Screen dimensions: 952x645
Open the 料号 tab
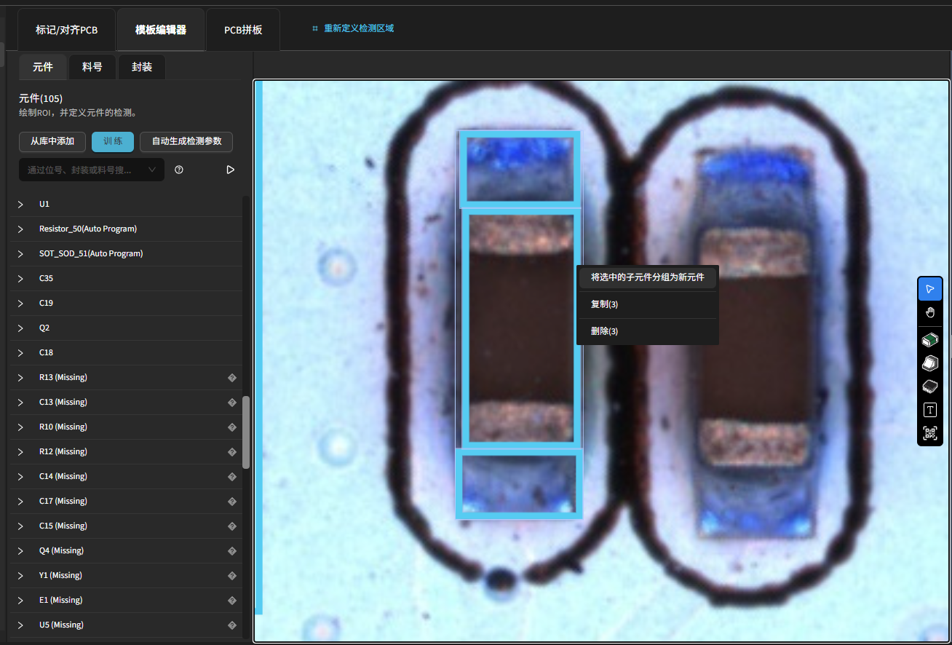pyautogui.click(x=92, y=67)
